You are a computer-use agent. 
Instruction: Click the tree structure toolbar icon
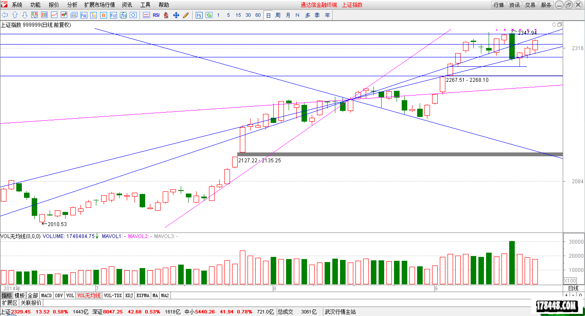(x=93, y=15)
